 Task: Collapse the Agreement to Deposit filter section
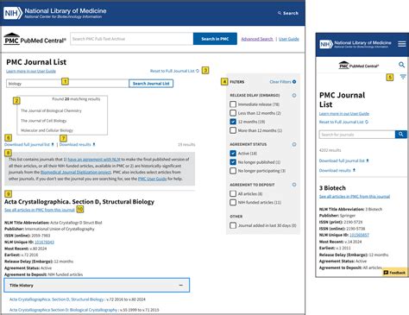[x=294, y=185]
